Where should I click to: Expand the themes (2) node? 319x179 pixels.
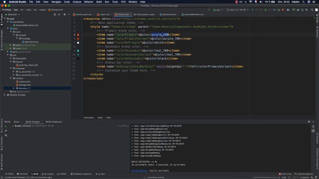13,88
